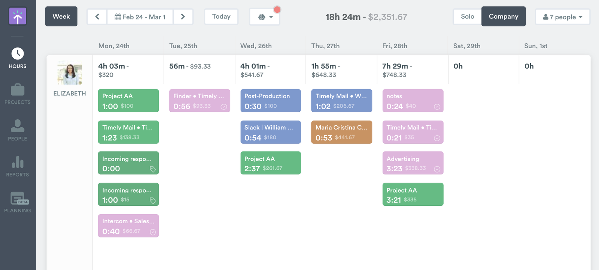Open the Memory brain dropdown
Screen dimensions: 599x270
coord(265,17)
